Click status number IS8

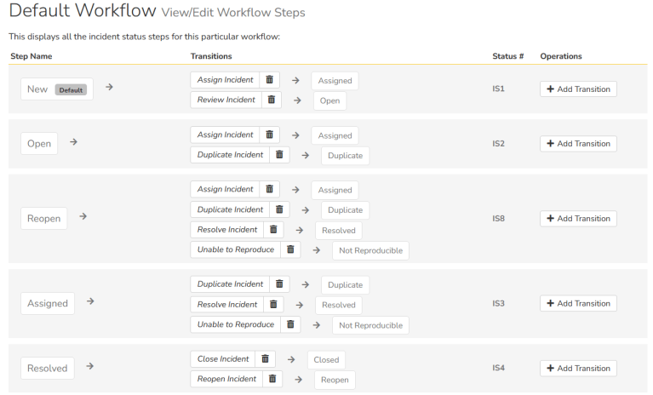pos(499,219)
